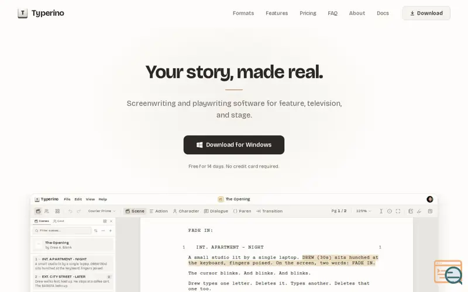Viewport: 468px width, 292px height.
Task: Open the Pricing link
Action: click(x=308, y=13)
